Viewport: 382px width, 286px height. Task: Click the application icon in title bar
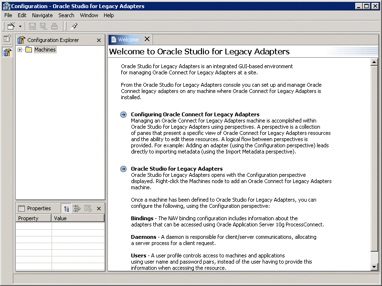[x=6, y=6]
